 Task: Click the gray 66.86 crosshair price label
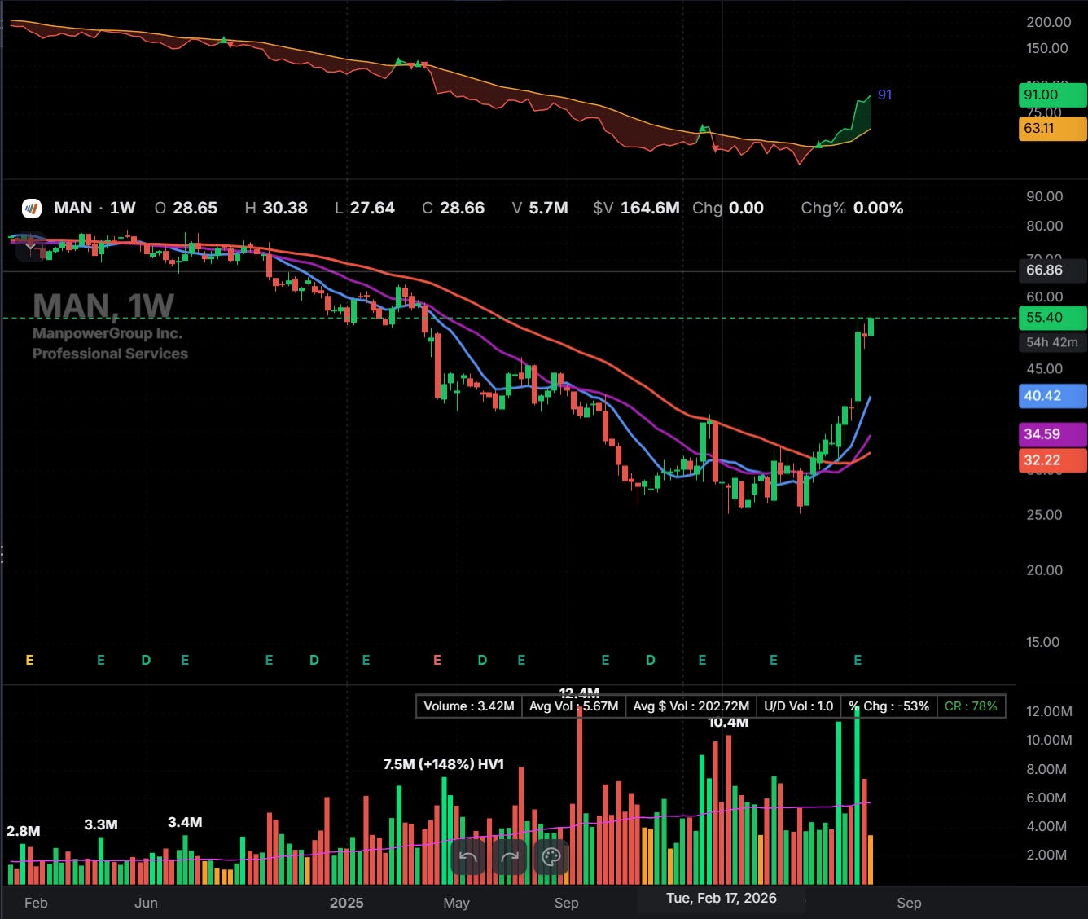(x=1053, y=270)
